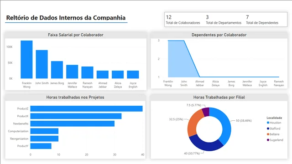Click the Houston legend color marker
Image resolution: width=292 pixels, height=164 pixels.
tap(268, 123)
